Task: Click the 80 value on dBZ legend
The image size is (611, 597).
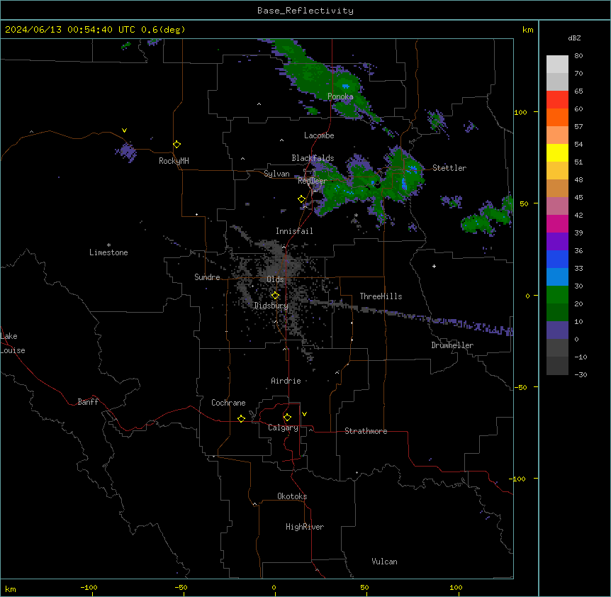Action: (x=578, y=56)
